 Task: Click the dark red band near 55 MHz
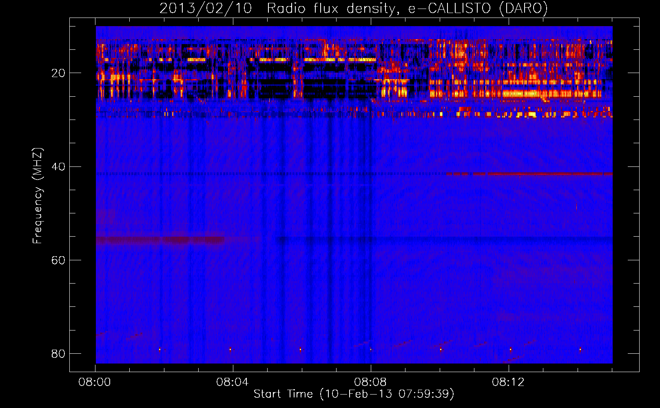(x=160, y=240)
